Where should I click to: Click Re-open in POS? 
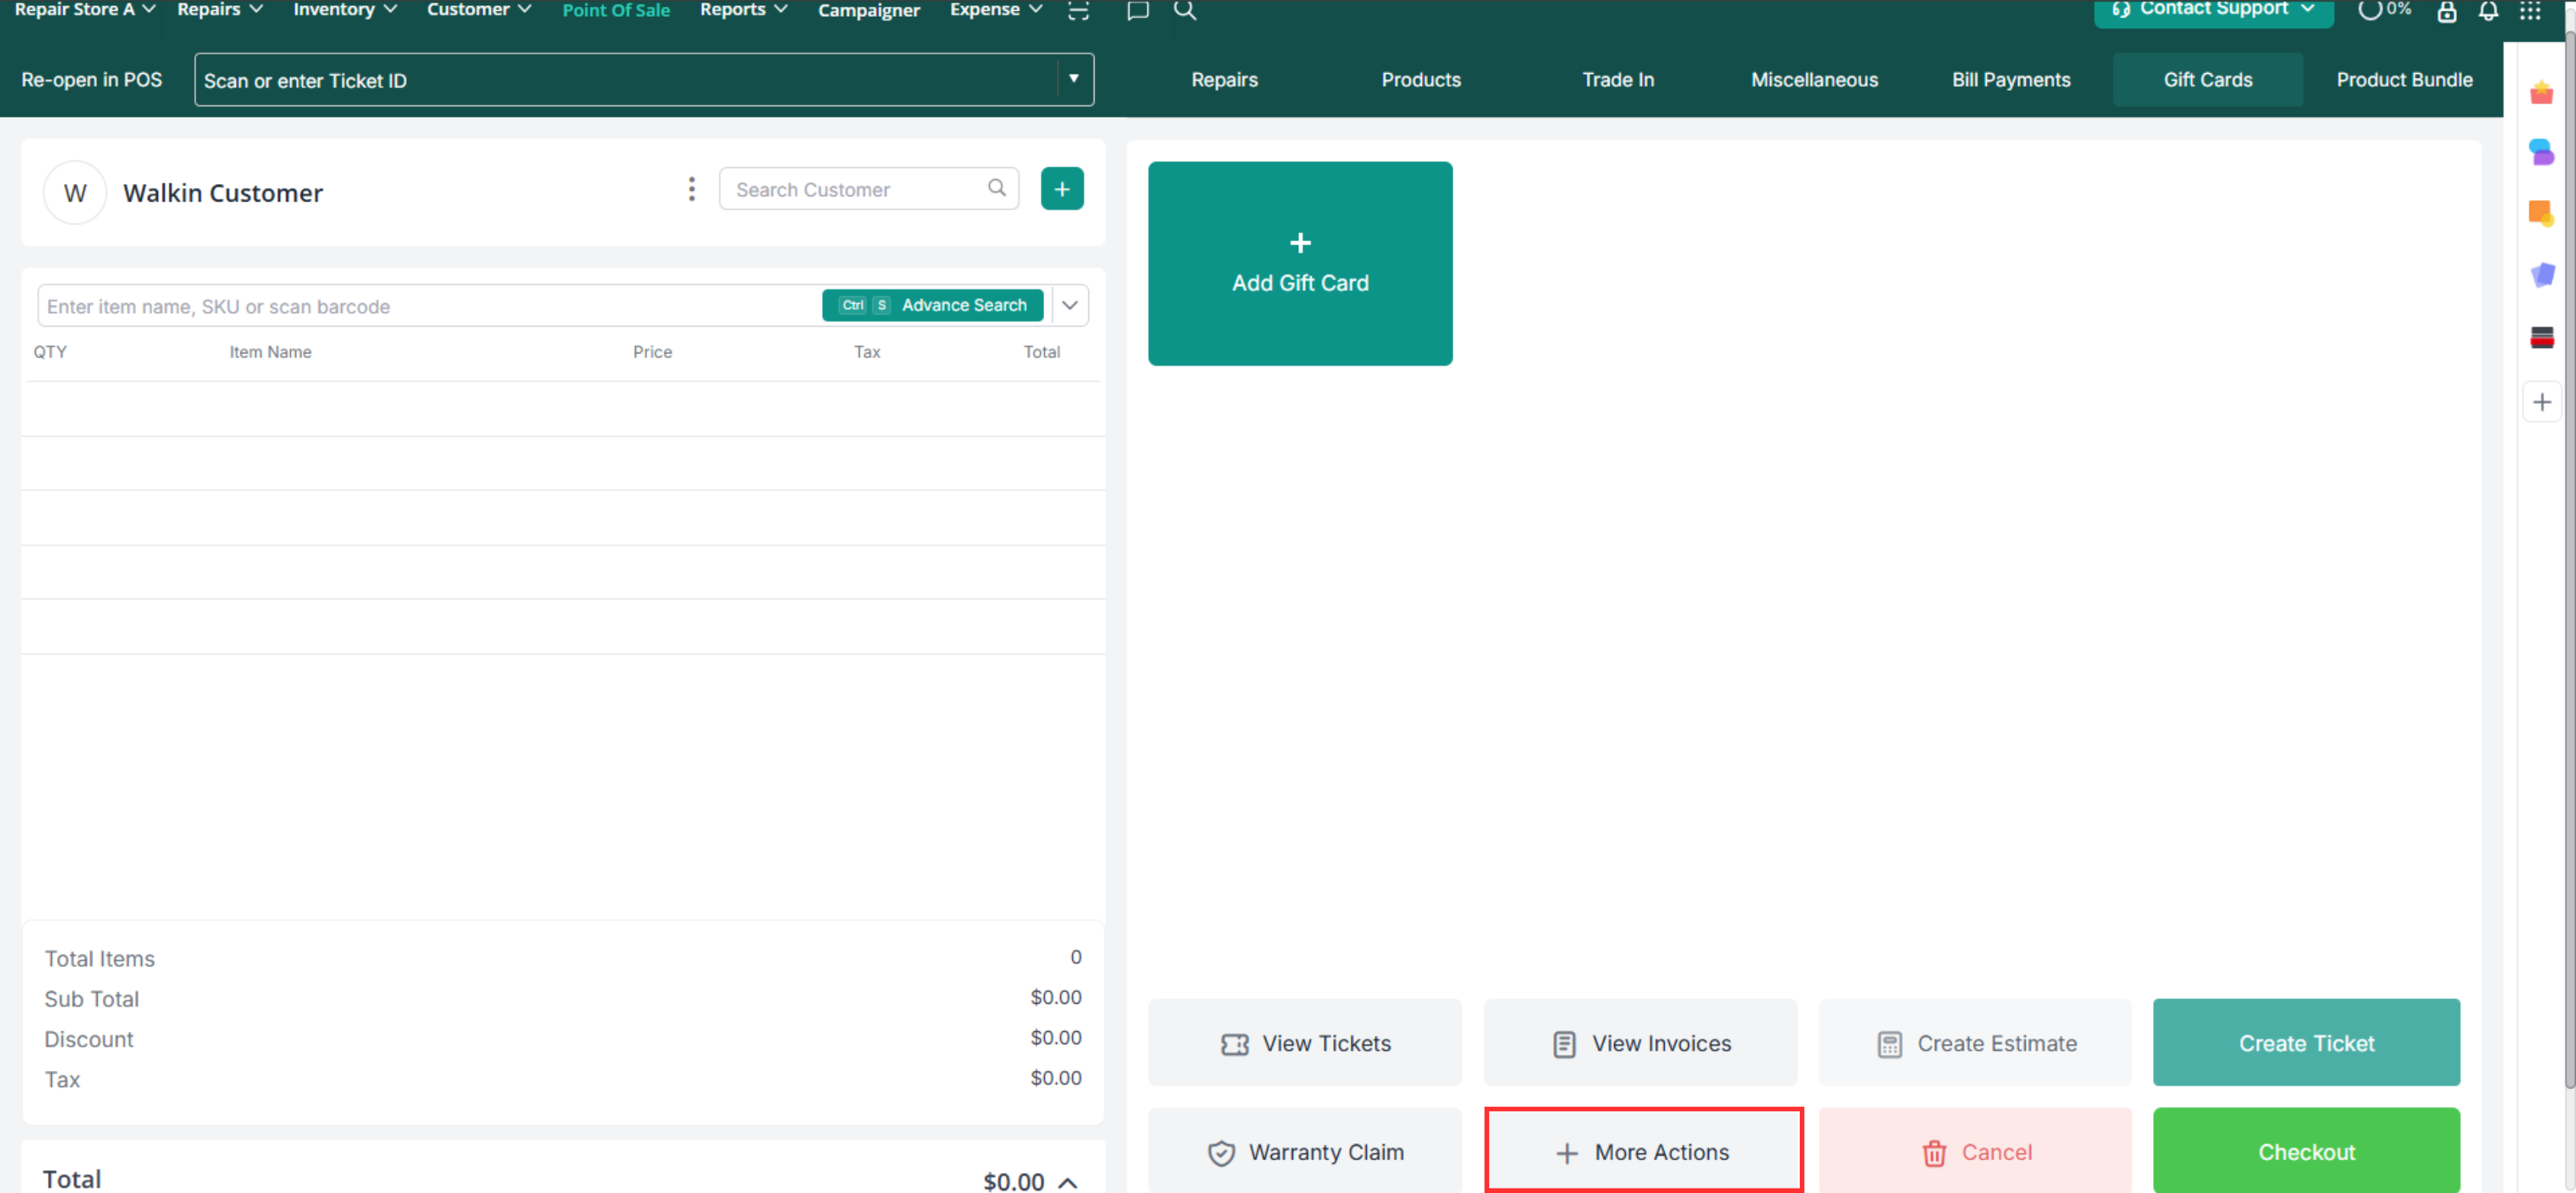(91, 79)
